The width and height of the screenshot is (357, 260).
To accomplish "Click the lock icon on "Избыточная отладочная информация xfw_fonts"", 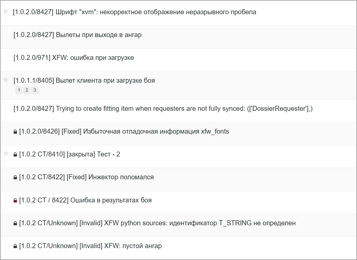I will [15, 131].
